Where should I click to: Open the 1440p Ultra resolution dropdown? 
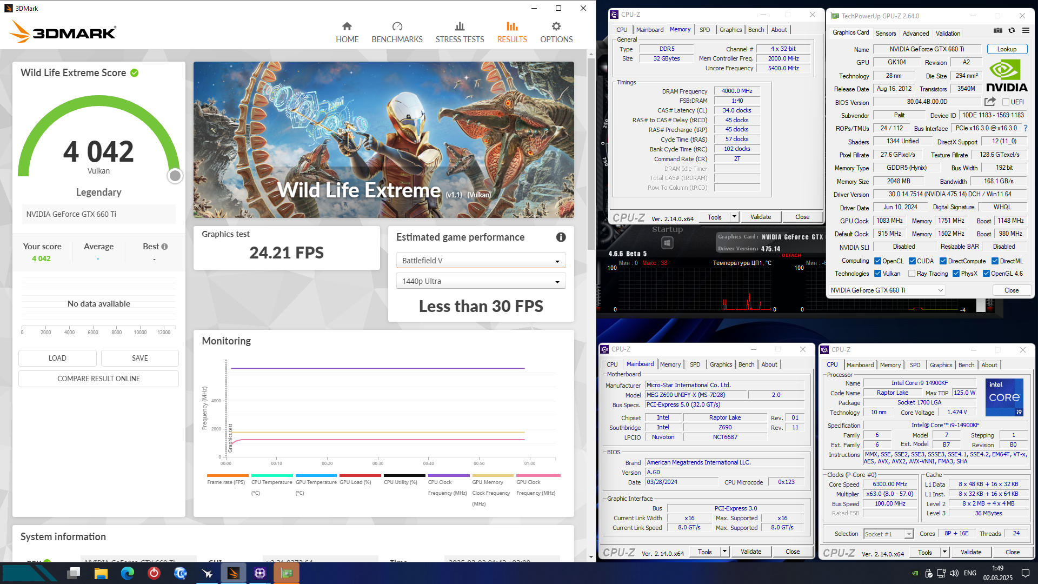pos(481,281)
